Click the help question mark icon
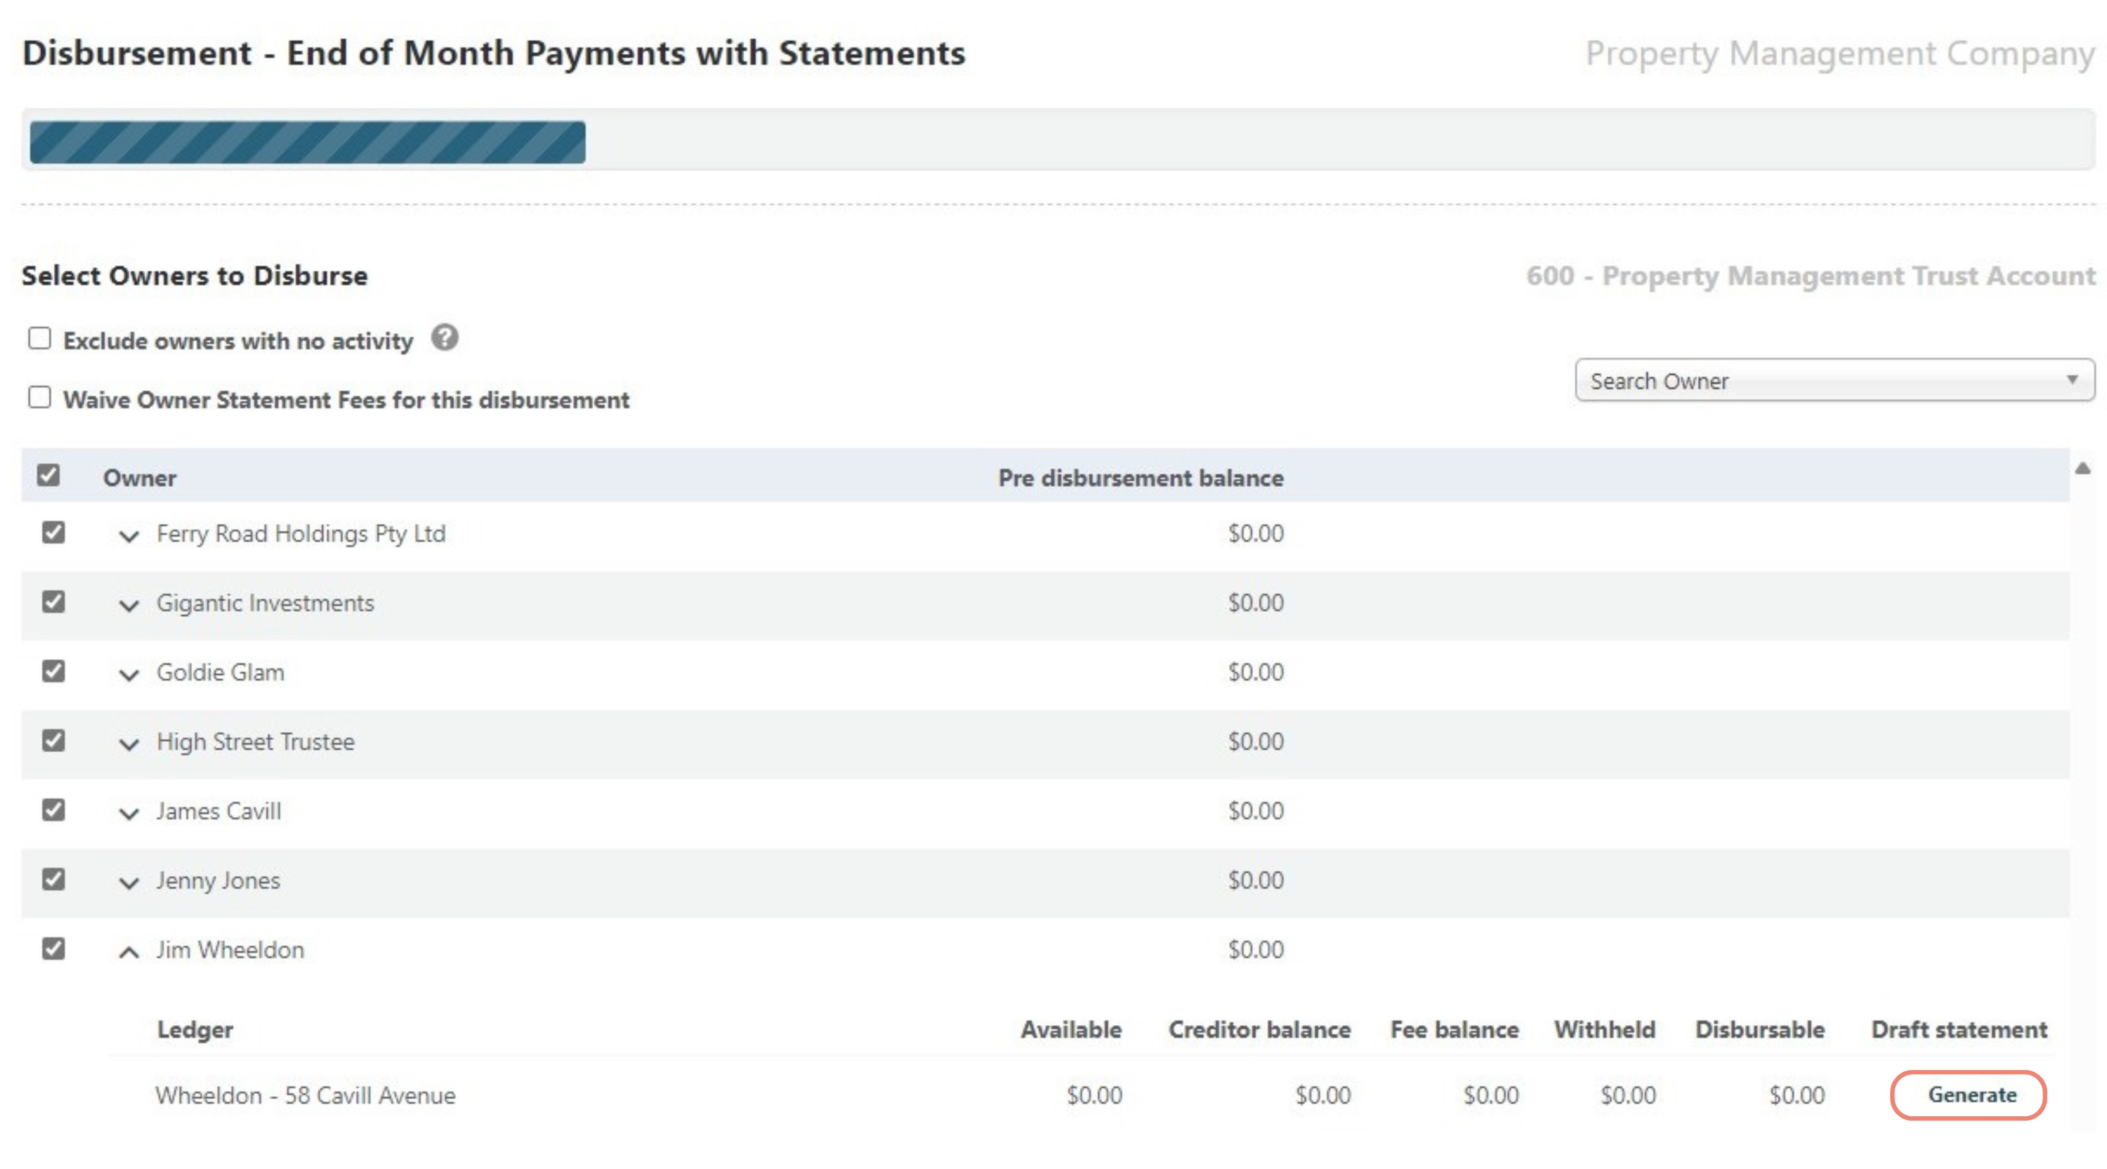 point(444,337)
